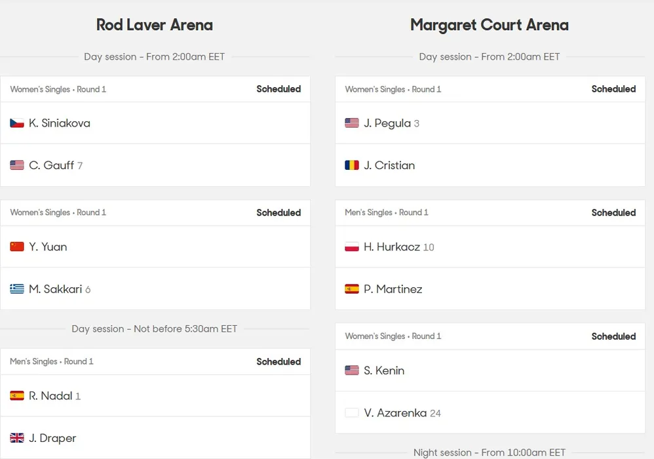This screenshot has width=654, height=459.
Task: Select the Margaret Court Arena heading
Action: (490, 25)
